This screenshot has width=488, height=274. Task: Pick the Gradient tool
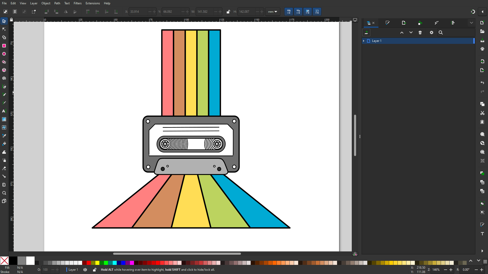4,119
